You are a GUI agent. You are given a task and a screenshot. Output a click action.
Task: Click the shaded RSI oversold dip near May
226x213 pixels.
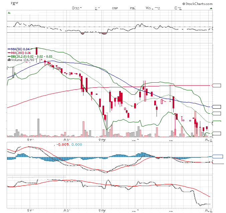[x=104, y=34]
